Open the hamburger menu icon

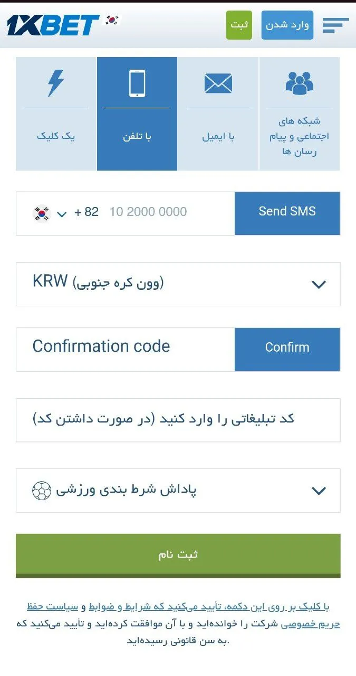335,25
